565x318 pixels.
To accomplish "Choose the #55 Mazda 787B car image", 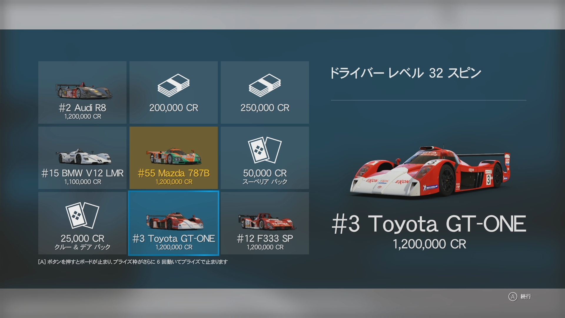I will click(x=174, y=156).
